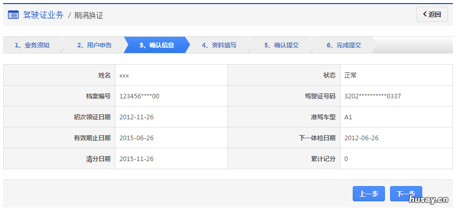
Task: Click the 档案编号 value 123456****00
Action: tap(139, 96)
